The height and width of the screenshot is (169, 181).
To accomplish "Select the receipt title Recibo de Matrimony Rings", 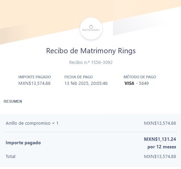I will [91, 51].
